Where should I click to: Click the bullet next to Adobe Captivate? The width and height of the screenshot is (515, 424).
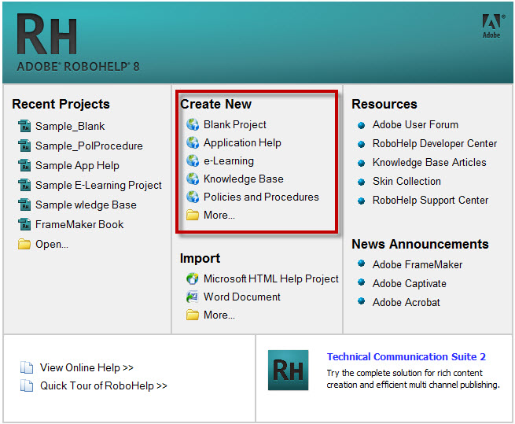pyautogui.click(x=362, y=282)
